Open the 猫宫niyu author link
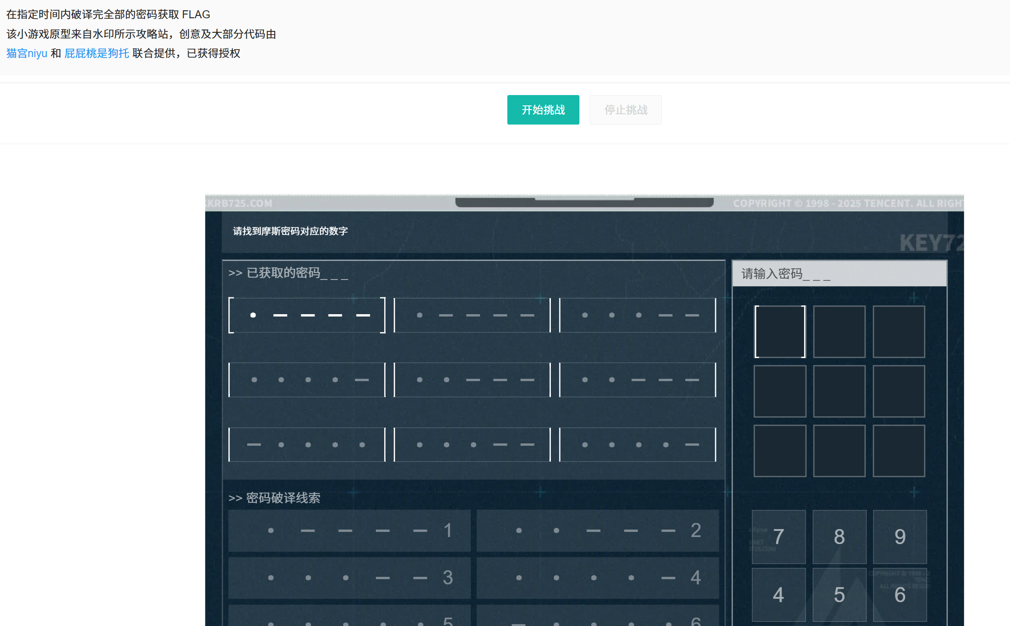 click(x=27, y=53)
